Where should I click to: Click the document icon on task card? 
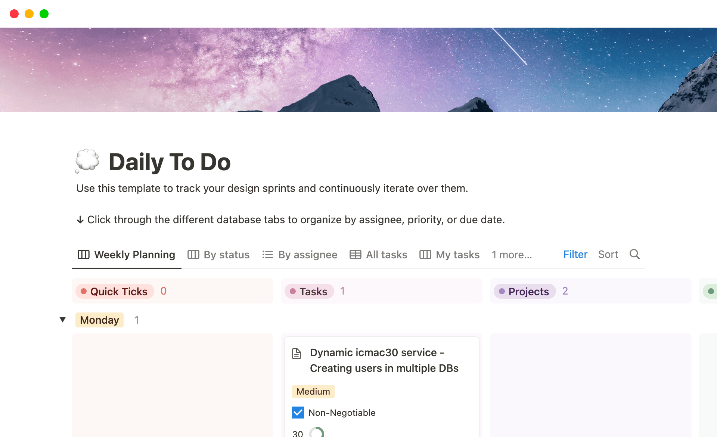coord(297,353)
